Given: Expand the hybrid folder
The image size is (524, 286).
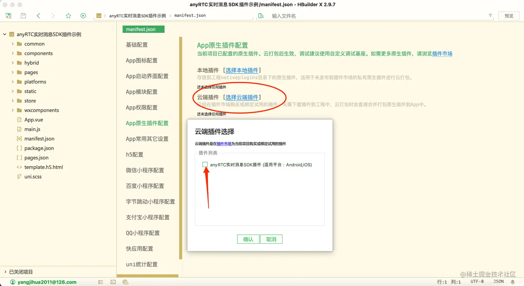Looking at the screenshot, I should click(x=13, y=63).
